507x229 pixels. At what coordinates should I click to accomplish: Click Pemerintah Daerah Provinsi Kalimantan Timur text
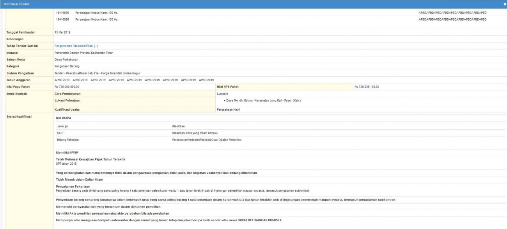click(x=83, y=53)
